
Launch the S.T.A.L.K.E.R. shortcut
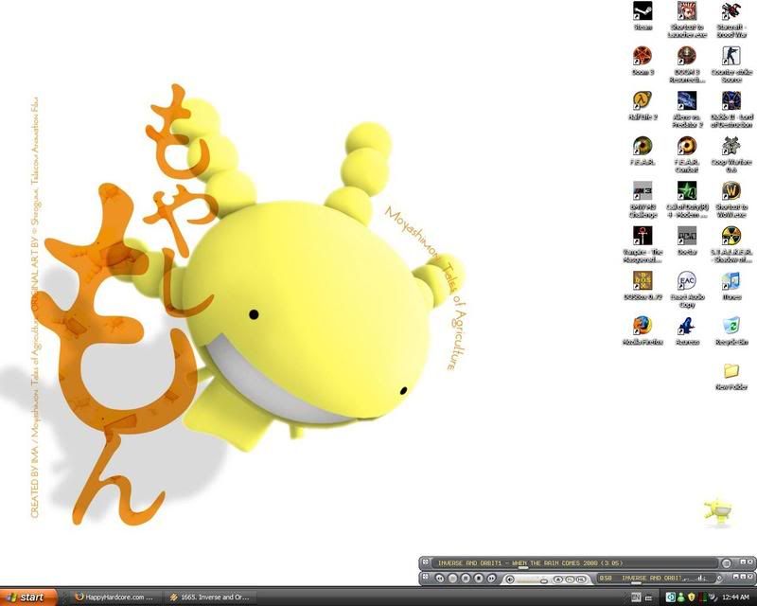coord(731,237)
